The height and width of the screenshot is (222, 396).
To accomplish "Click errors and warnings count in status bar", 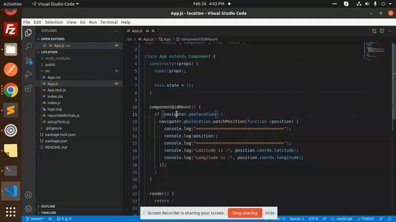I will coord(64,219).
